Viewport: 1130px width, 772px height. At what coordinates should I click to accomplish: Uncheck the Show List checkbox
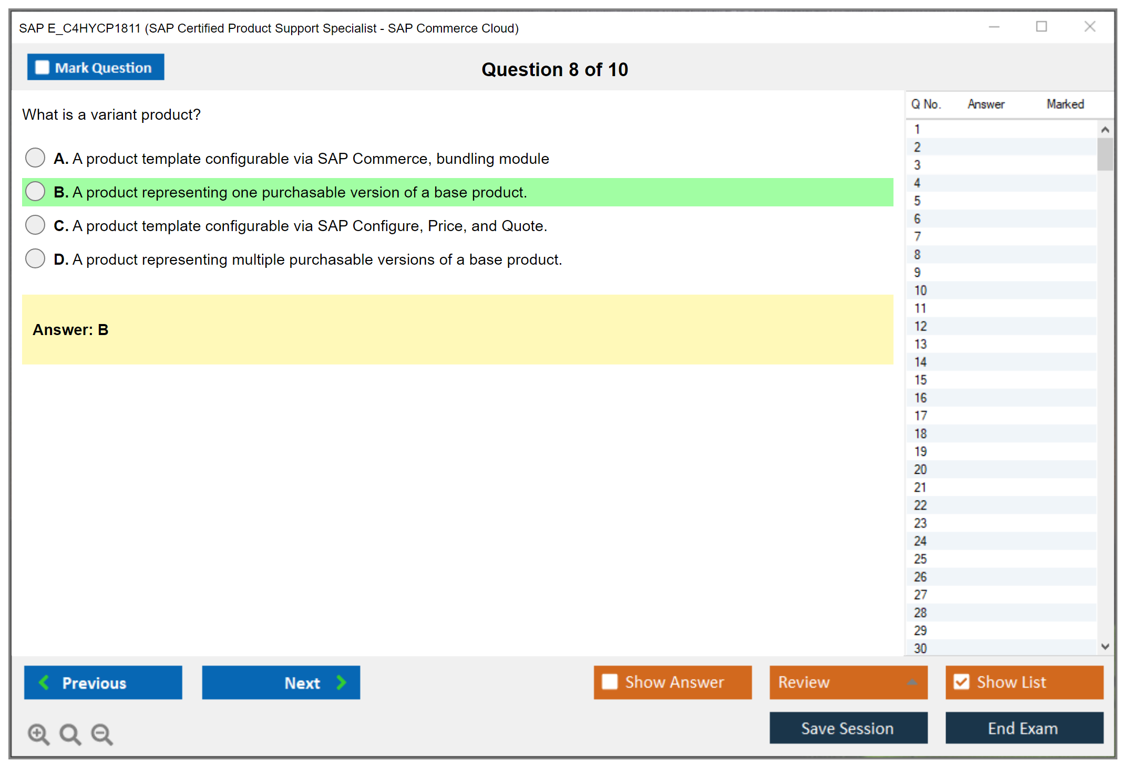961,682
